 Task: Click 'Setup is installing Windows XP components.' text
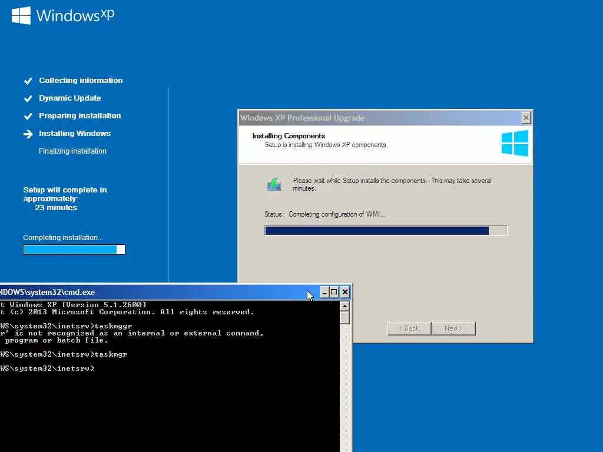pyautogui.click(x=326, y=145)
